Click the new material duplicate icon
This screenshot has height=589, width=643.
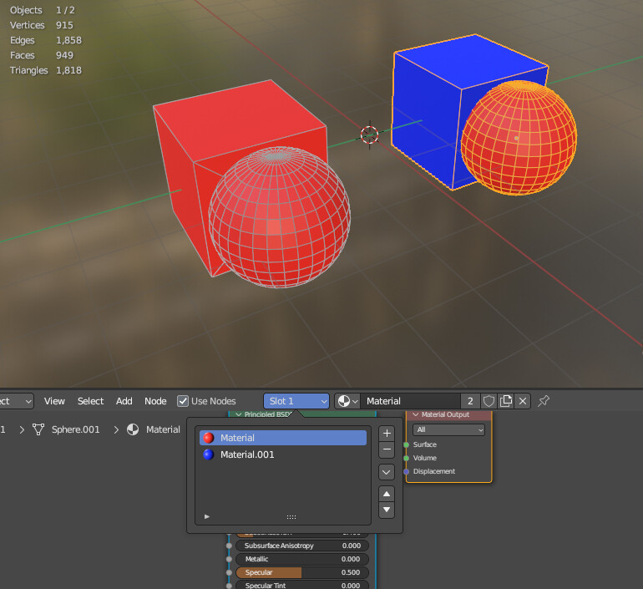[505, 401]
